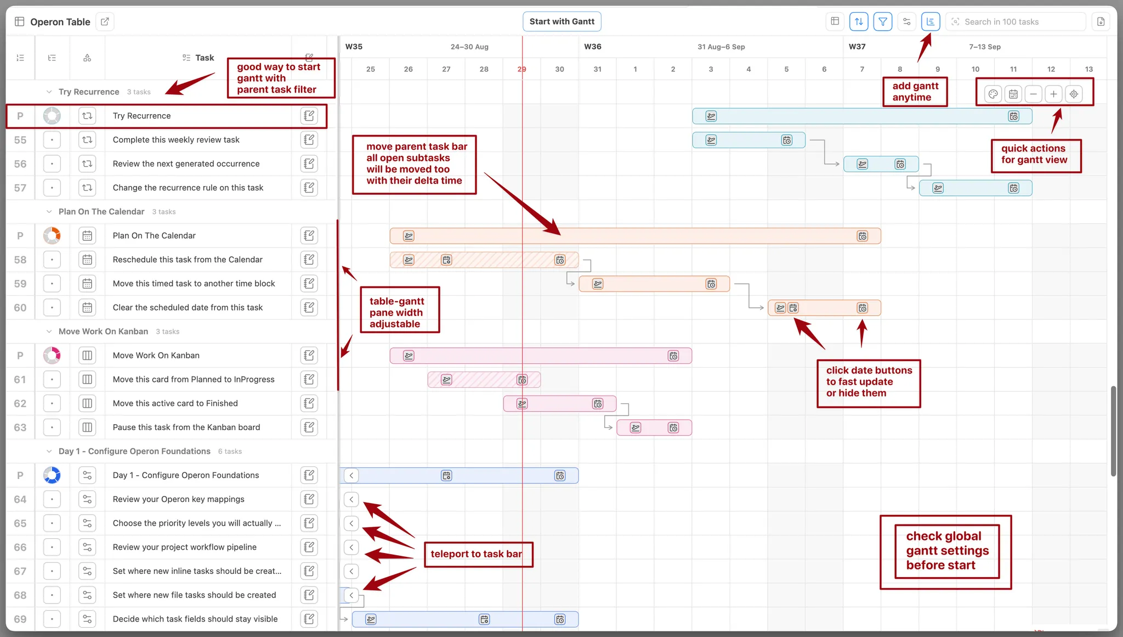This screenshot has height=637, width=1123.
Task: Open the Gantt color palette quick action
Action: pyautogui.click(x=993, y=94)
